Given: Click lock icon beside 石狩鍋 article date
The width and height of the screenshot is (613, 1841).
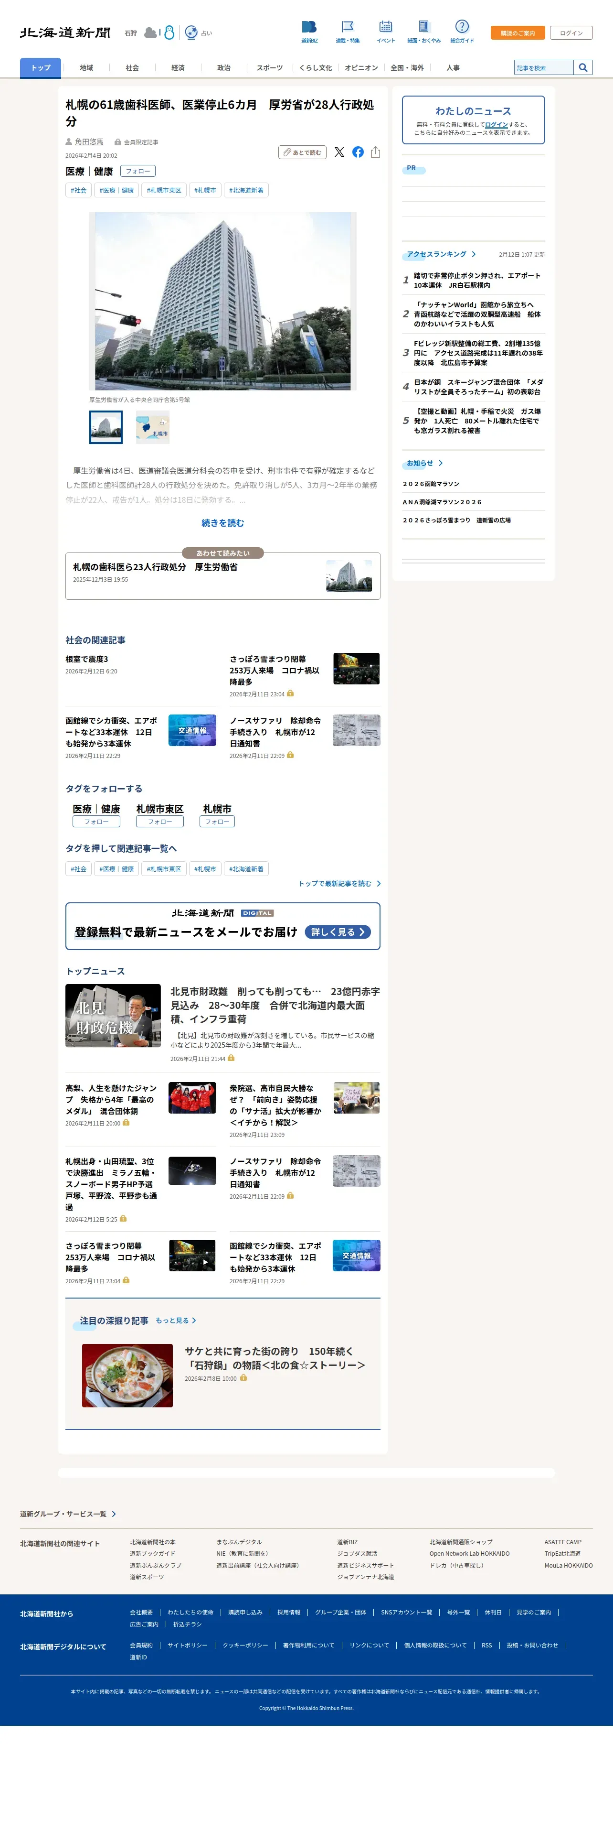Looking at the screenshot, I should 243,1378.
